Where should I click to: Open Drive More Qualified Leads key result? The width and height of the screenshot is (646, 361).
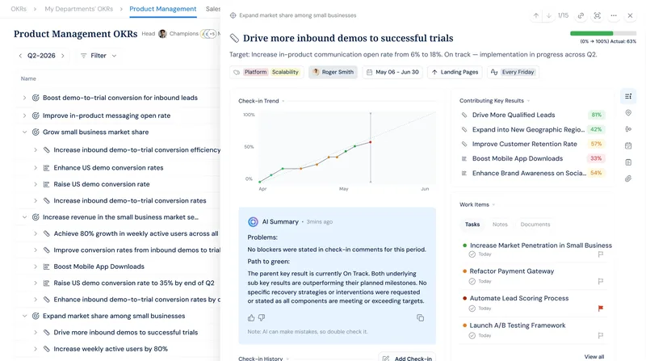tap(514, 115)
